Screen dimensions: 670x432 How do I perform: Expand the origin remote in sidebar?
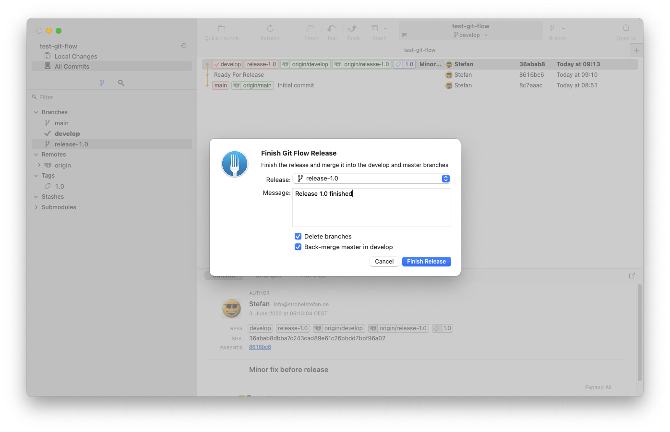coord(39,165)
